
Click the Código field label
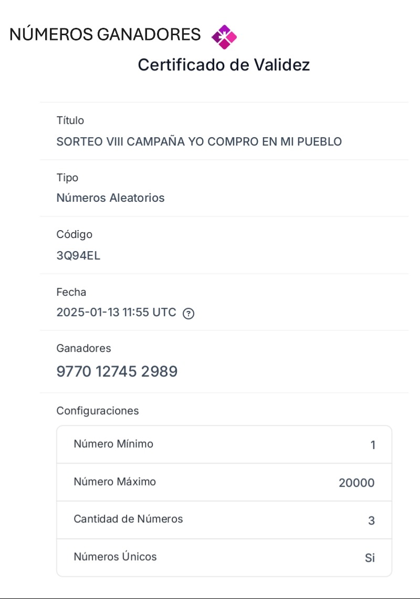tap(75, 234)
